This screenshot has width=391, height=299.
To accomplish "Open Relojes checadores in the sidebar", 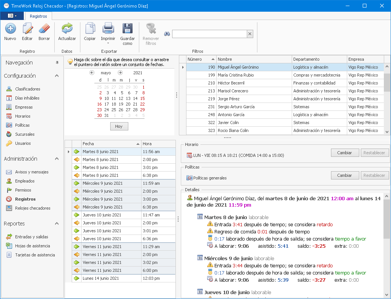I will coord(32,208).
